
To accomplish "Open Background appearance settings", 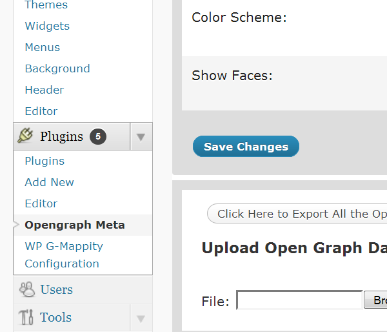I will coord(57,68).
